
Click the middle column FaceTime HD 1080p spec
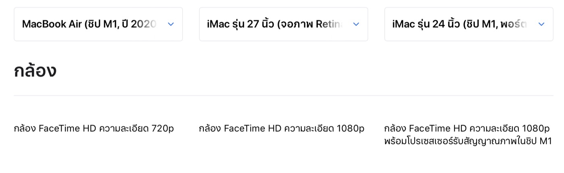click(282, 129)
